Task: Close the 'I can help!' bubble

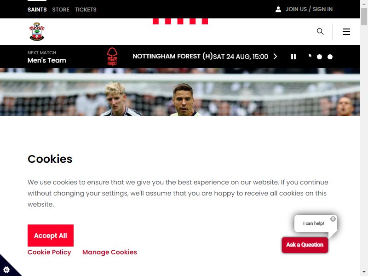Action: tap(333, 219)
